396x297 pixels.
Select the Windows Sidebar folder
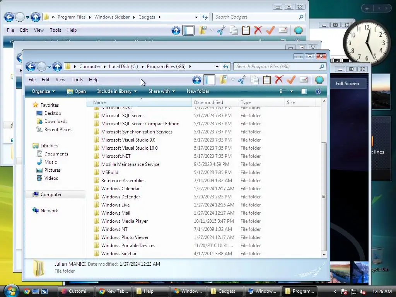point(119,254)
